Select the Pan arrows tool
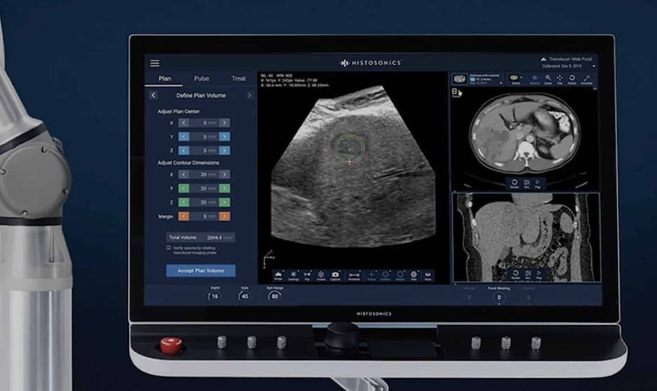The width and height of the screenshot is (657, 391). point(560,79)
